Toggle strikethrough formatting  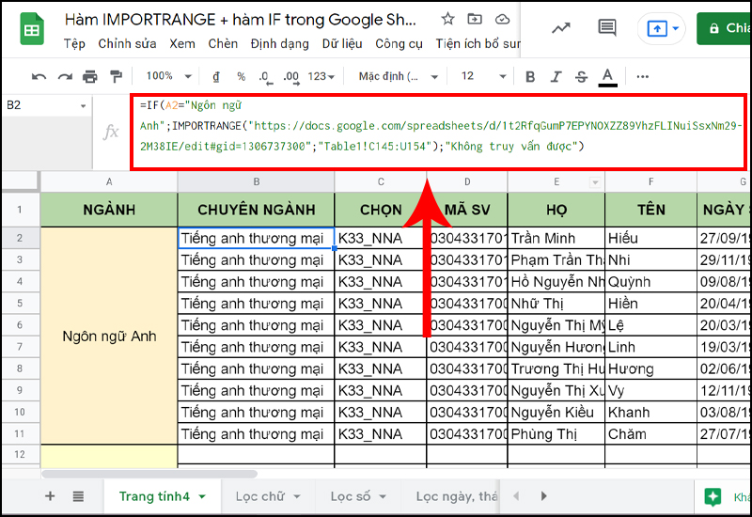pos(581,77)
